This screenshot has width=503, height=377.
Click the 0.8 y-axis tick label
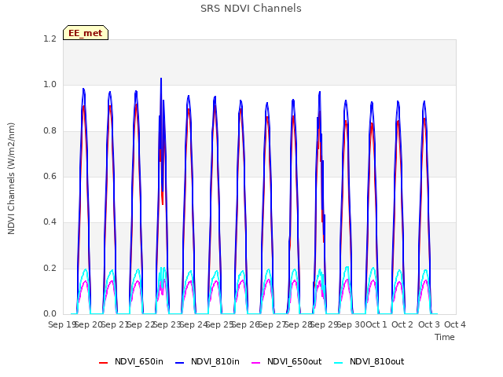point(50,131)
